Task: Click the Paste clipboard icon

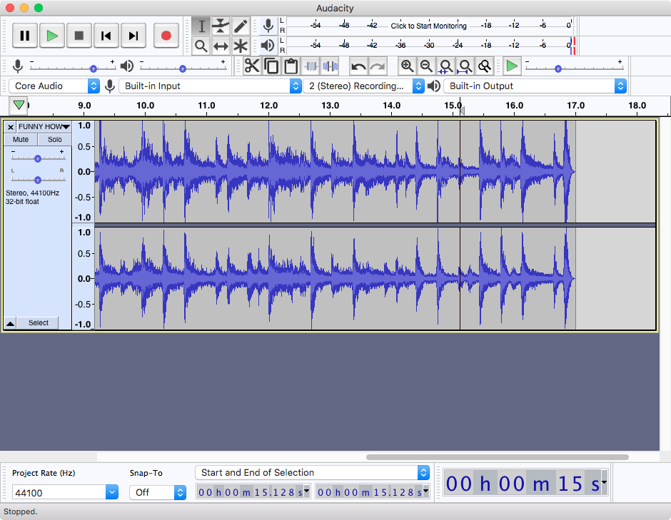Action: 291,66
